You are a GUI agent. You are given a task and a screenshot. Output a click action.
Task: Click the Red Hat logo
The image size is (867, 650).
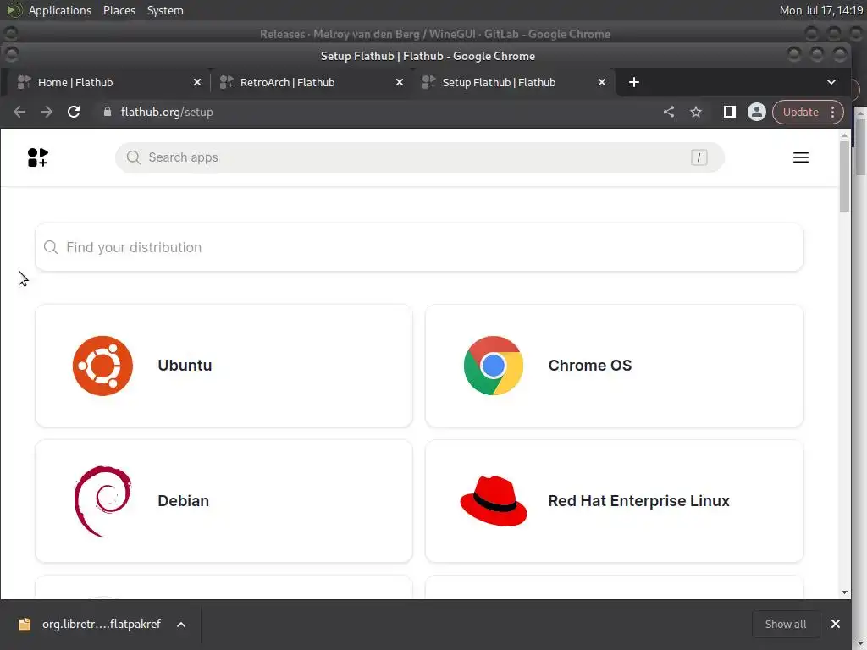(x=494, y=501)
